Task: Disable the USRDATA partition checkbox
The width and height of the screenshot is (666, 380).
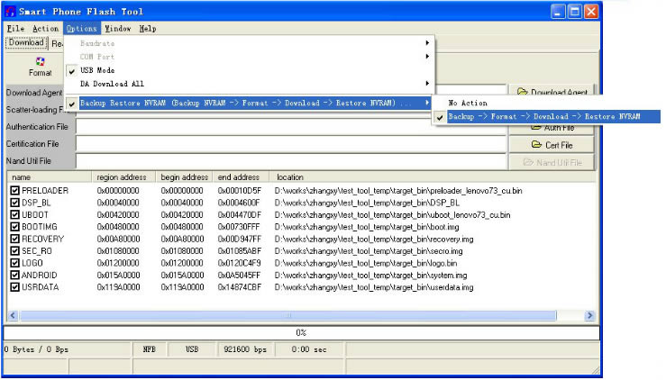Action: pyautogui.click(x=14, y=287)
